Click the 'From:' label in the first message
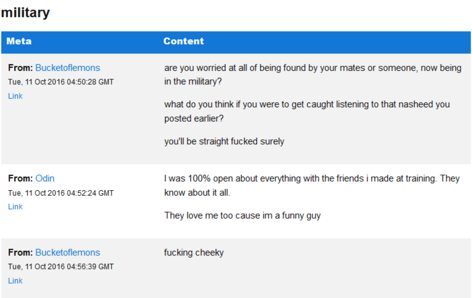This screenshot has height=298, width=472. tap(21, 68)
